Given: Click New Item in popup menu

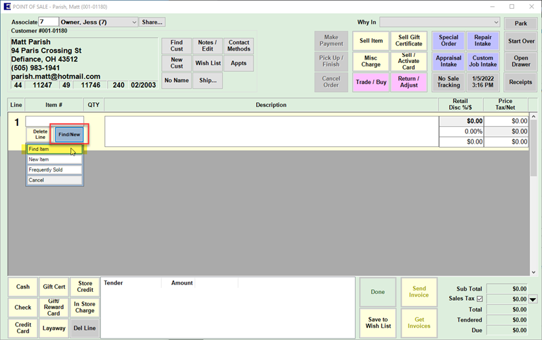Looking at the screenshot, I should (x=54, y=160).
